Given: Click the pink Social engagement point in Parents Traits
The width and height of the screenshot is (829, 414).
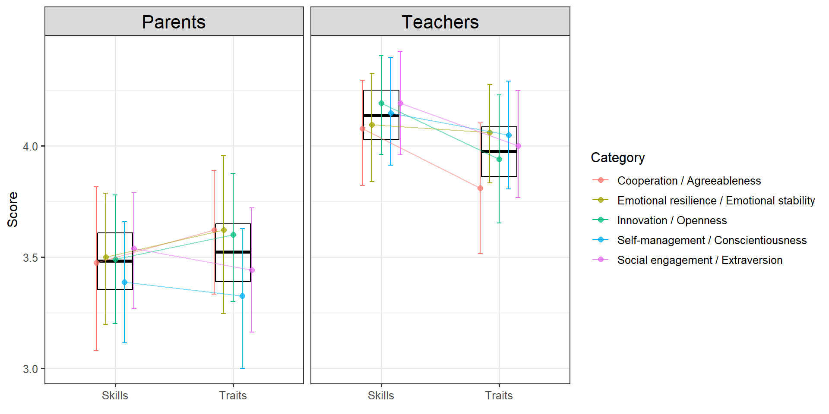Looking at the screenshot, I should coord(252,270).
